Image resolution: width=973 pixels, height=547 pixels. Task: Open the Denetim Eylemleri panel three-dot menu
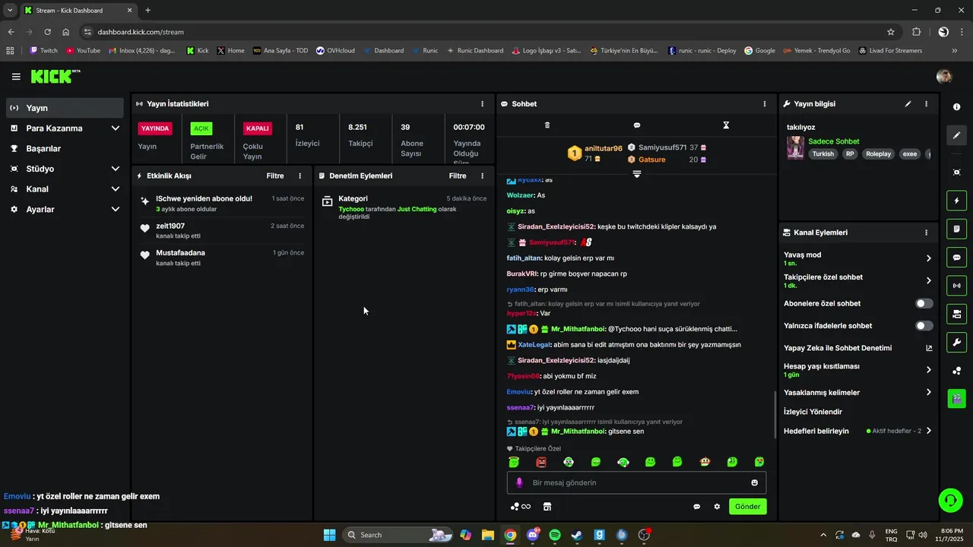click(x=482, y=175)
